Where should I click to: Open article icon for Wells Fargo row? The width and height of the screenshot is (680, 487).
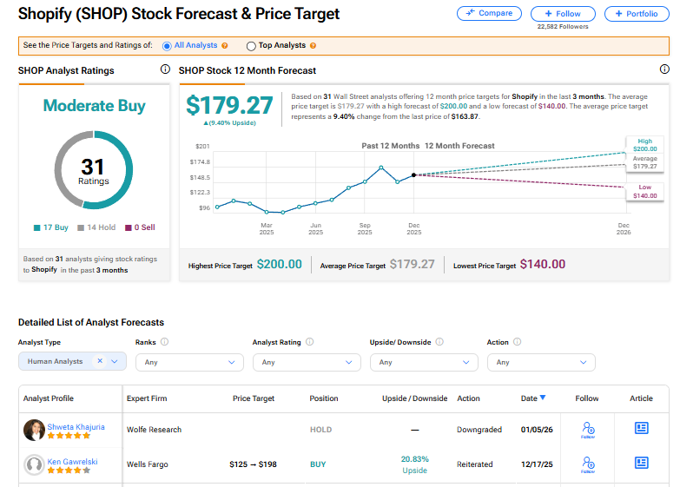pyautogui.click(x=642, y=463)
